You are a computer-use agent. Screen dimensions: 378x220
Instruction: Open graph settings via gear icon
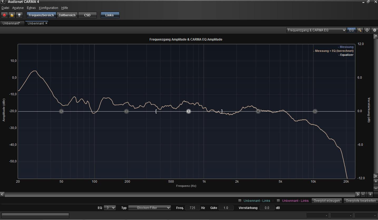[375, 30]
